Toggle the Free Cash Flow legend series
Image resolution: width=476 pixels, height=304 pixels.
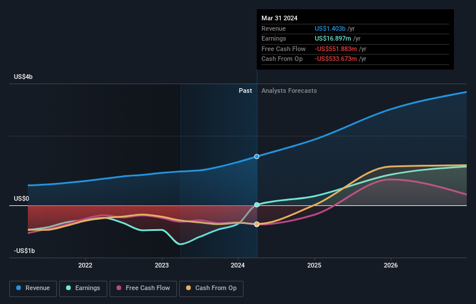pyautogui.click(x=143, y=288)
